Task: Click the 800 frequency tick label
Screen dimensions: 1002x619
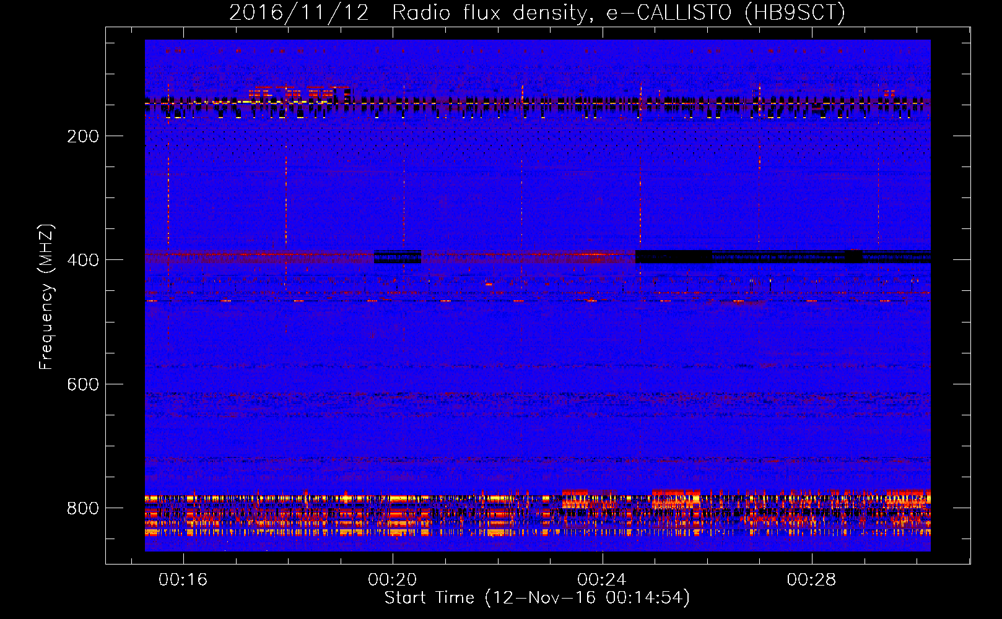Action: 83,508
